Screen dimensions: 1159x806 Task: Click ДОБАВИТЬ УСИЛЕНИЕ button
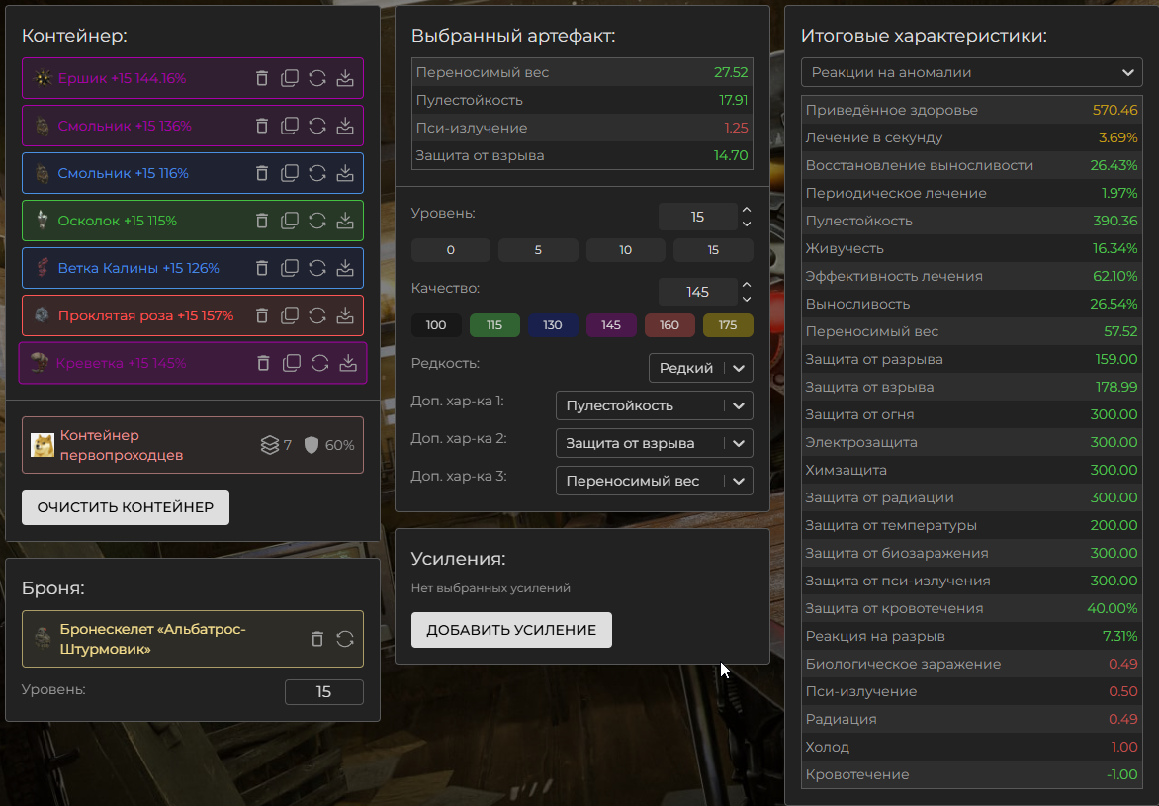click(x=511, y=630)
